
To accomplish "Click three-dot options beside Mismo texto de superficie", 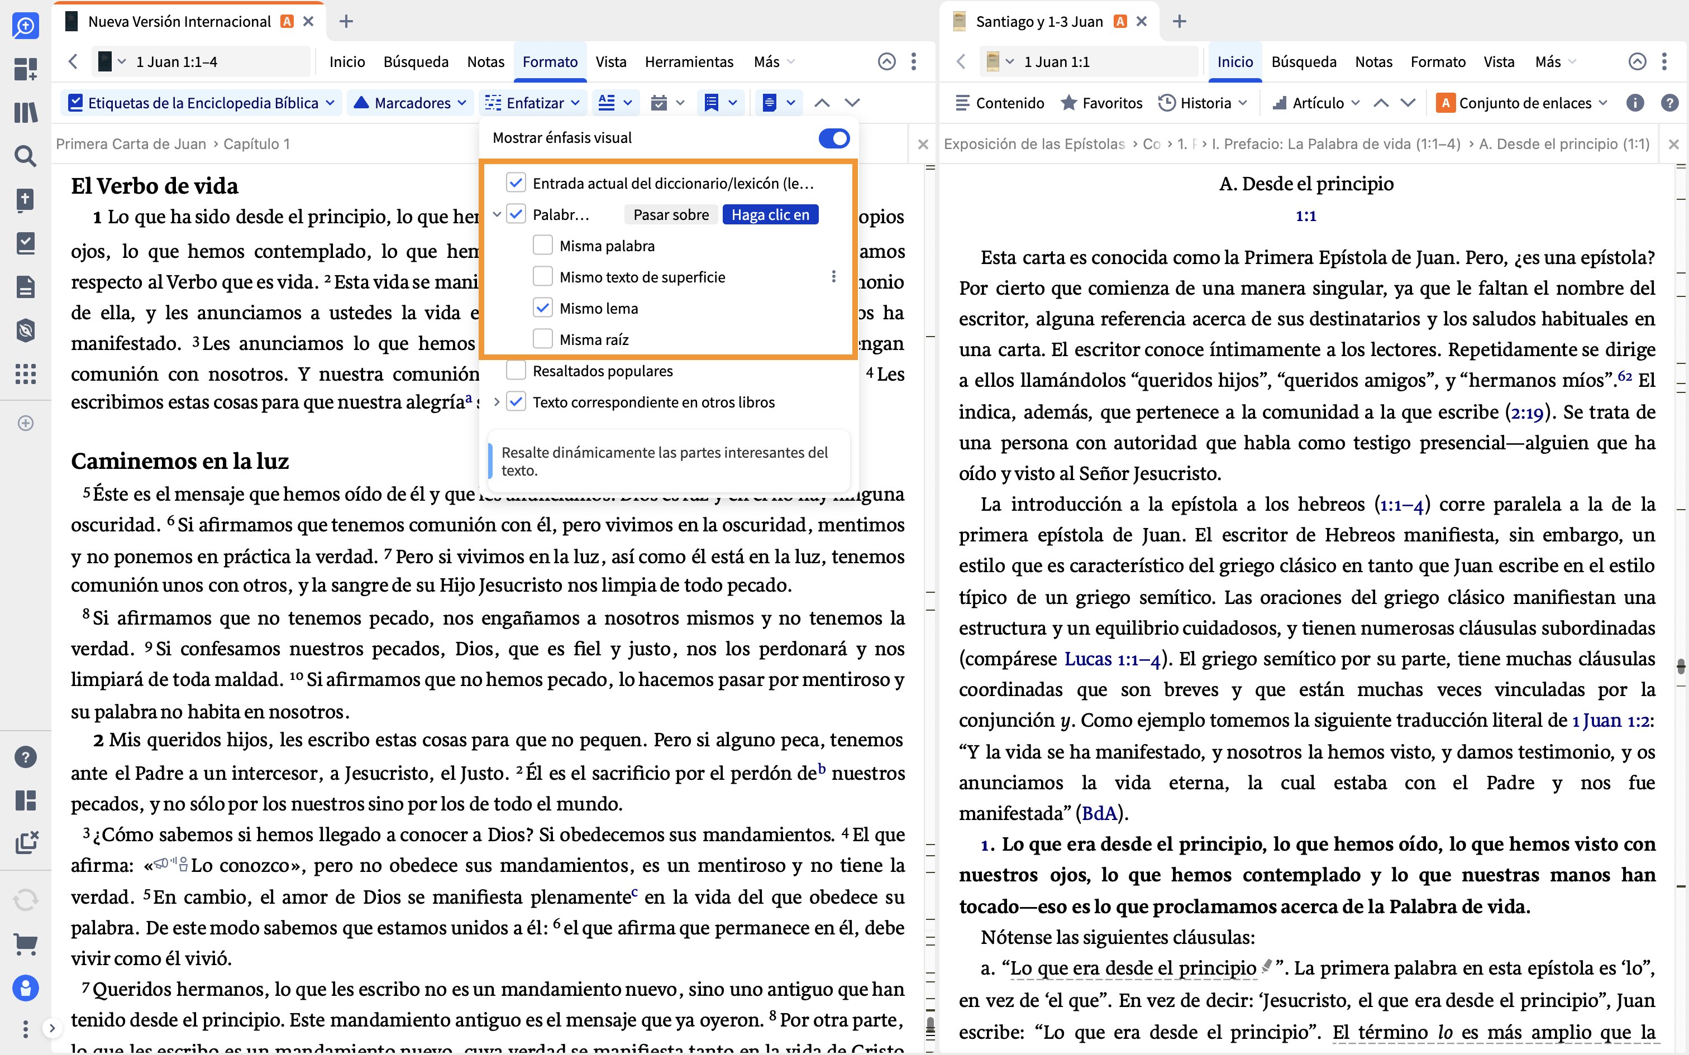I will pyautogui.click(x=833, y=277).
